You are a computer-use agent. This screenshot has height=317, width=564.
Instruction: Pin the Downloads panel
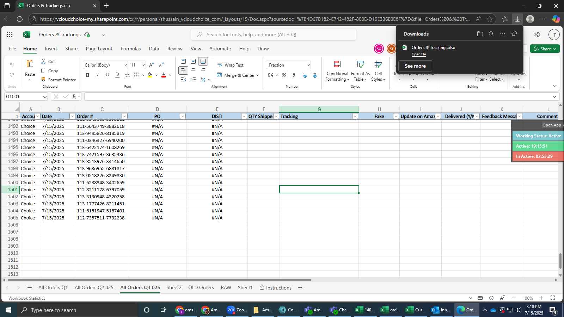point(514,34)
